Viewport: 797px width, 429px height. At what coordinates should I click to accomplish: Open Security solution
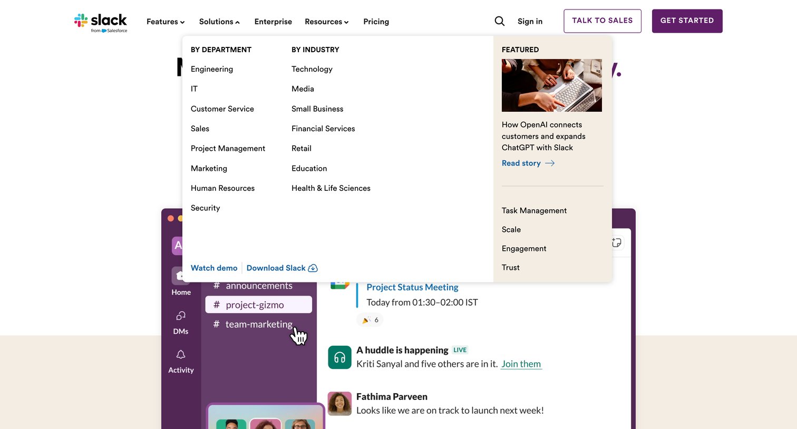tap(205, 208)
